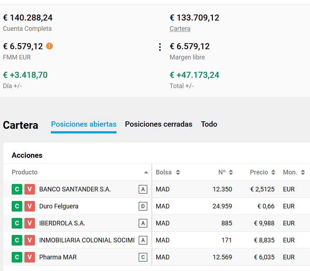Click the MAD exchange cell for IBERDROLA
Image resolution: width=310 pixels, height=271 pixels.
(x=162, y=223)
